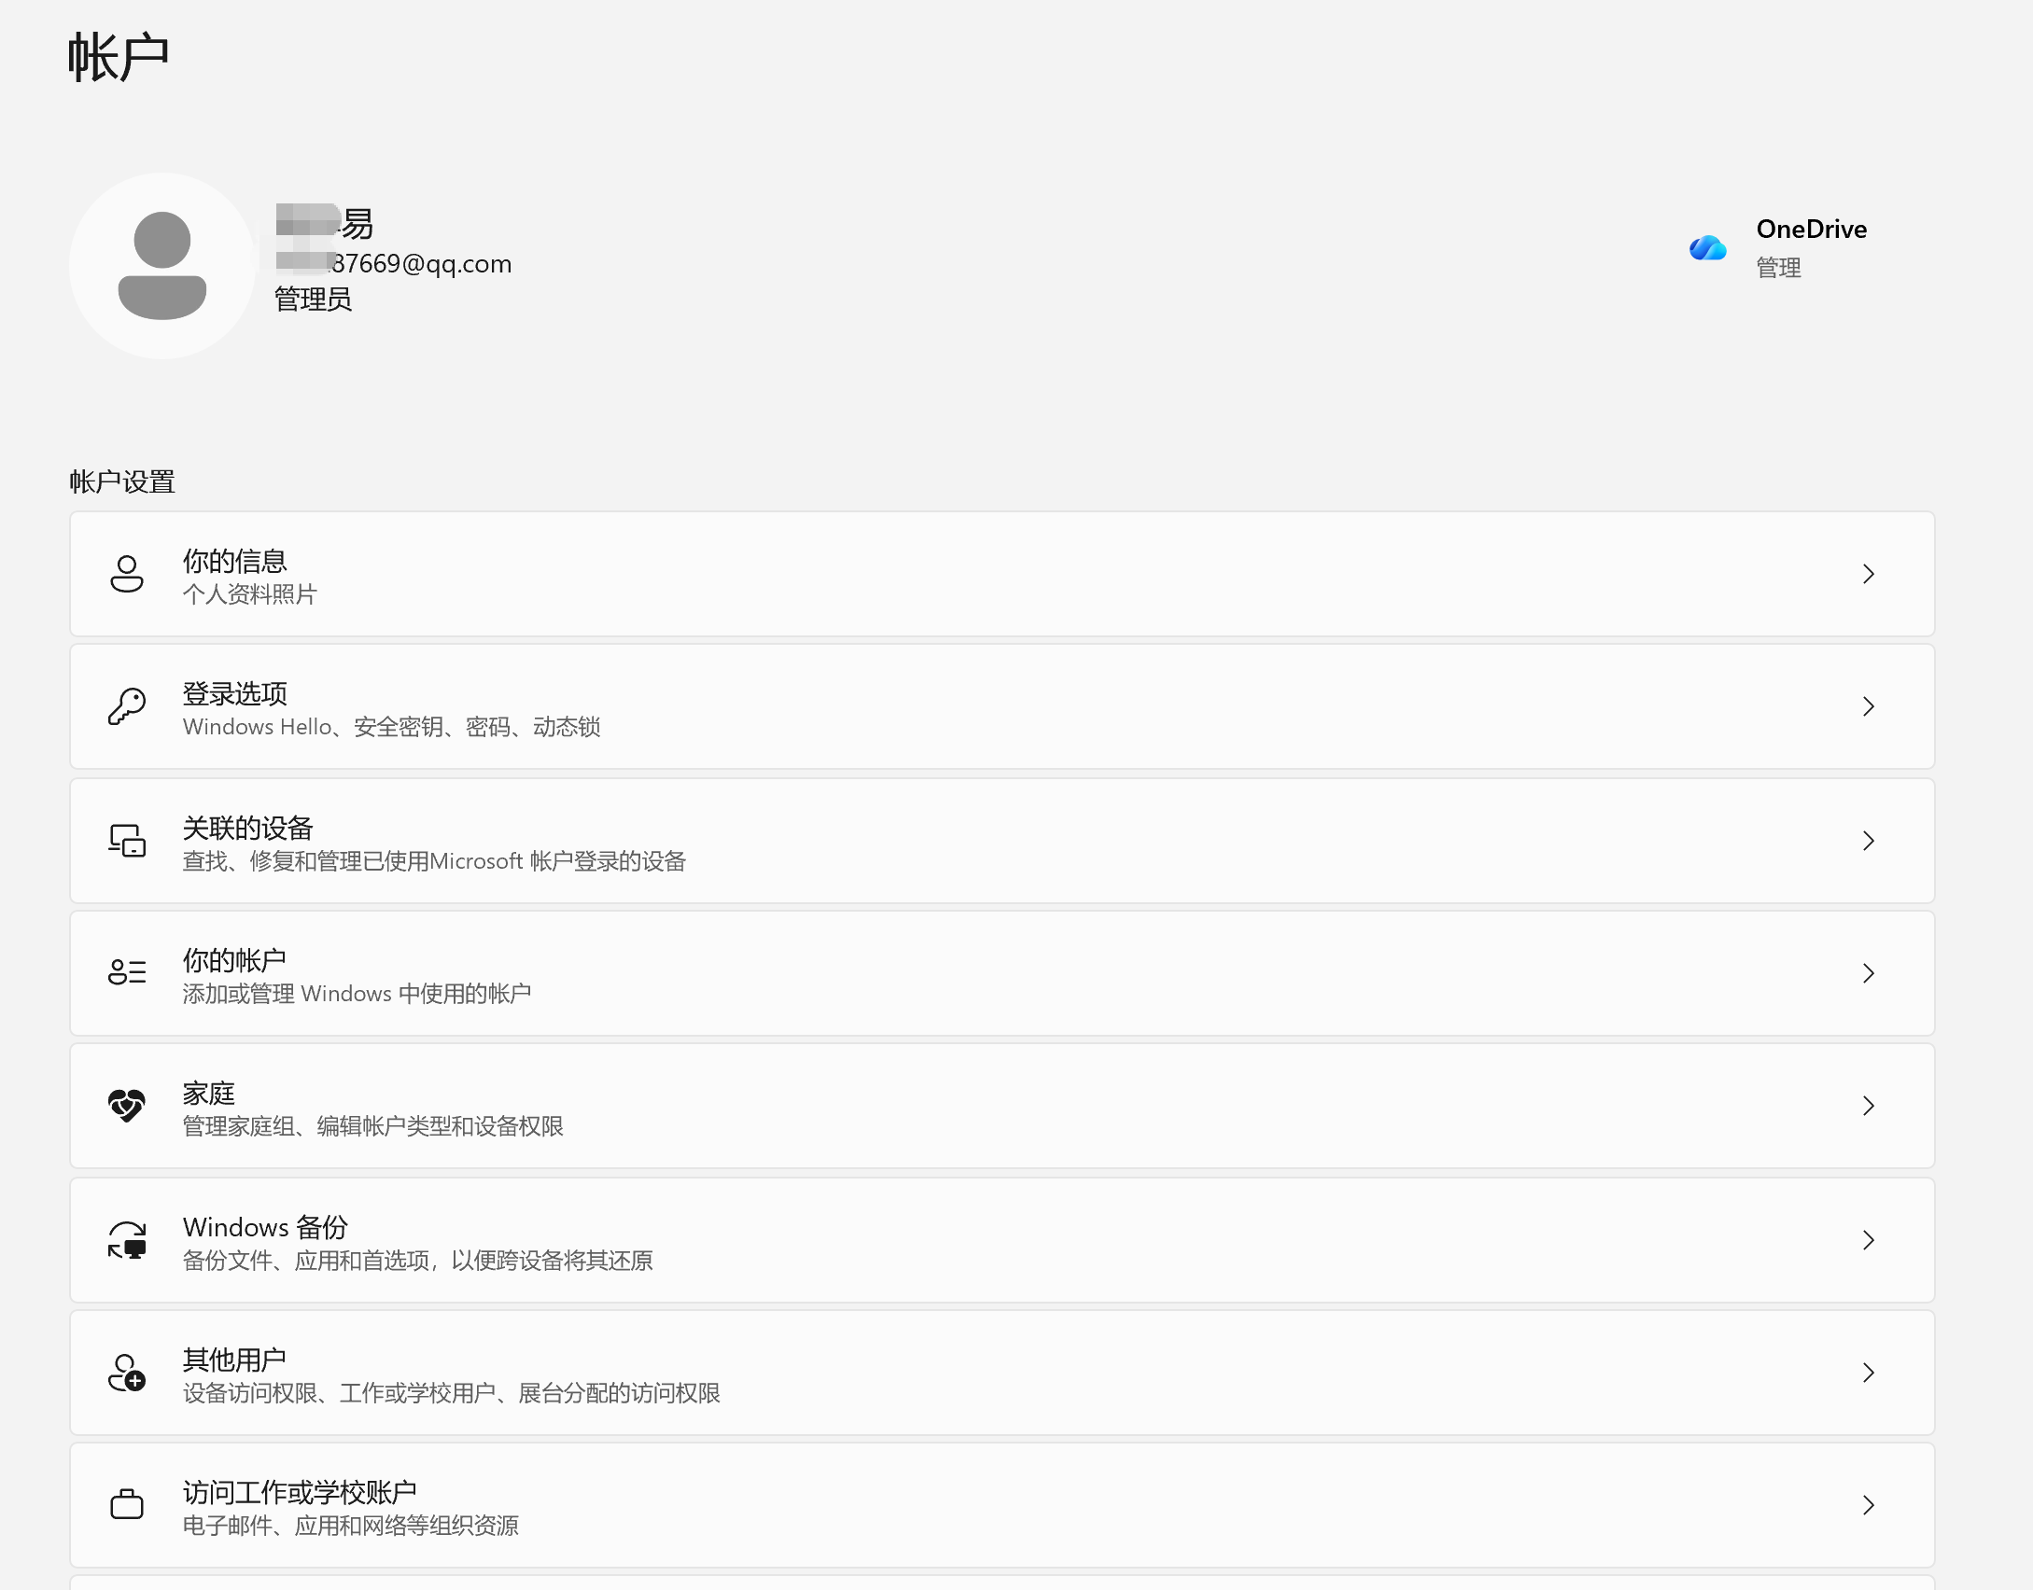
Task: Expand 关联的设备 with its chevron arrow
Action: coord(1868,841)
